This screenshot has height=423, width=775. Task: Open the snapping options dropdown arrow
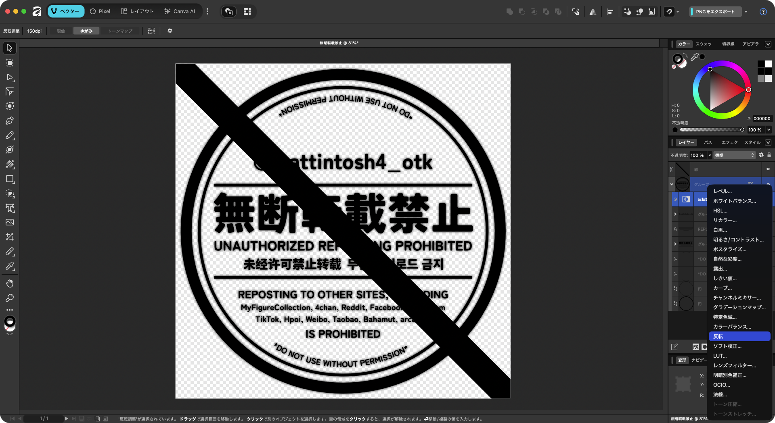coord(678,12)
